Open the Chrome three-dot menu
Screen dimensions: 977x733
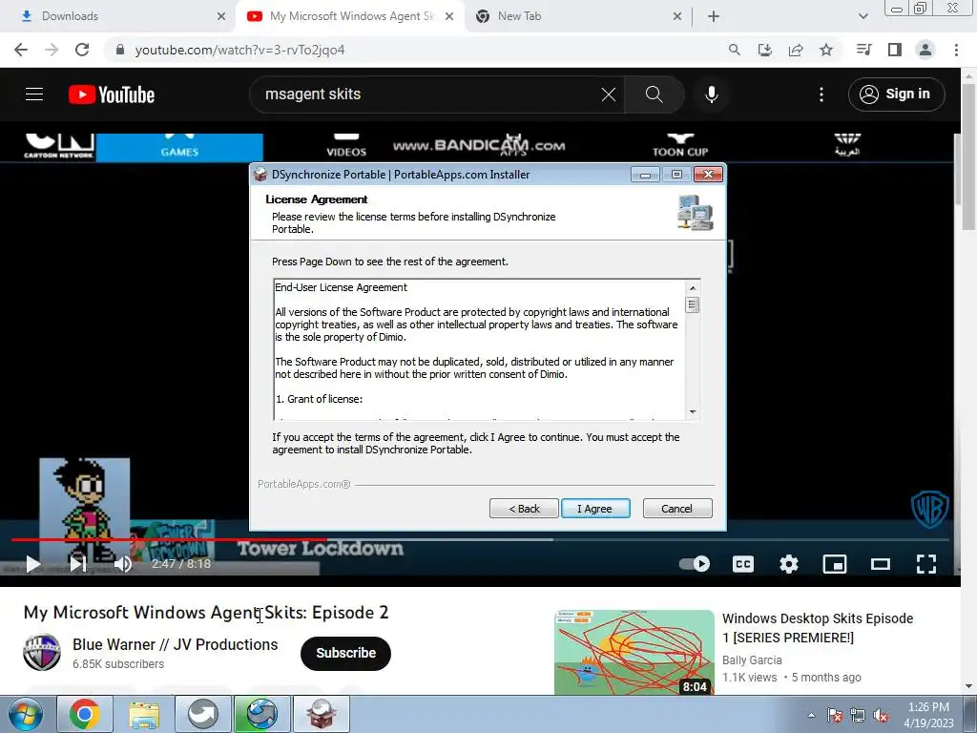tap(956, 50)
